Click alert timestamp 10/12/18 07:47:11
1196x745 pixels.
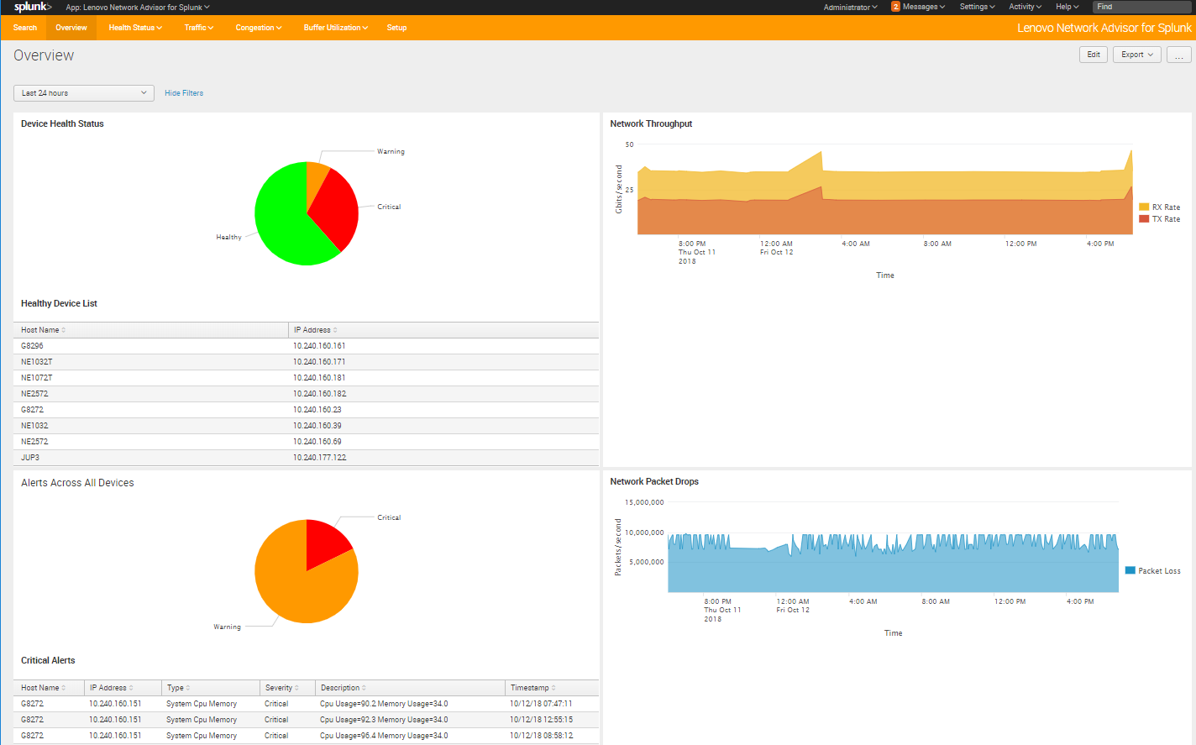click(541, 704)
